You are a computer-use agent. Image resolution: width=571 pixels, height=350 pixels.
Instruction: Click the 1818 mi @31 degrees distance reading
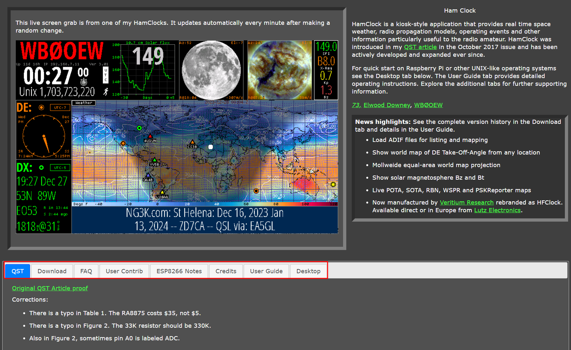[38, 226]
